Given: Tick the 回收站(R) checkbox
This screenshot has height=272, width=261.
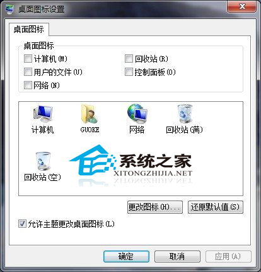Looking at the screenshot, I should pos(129,59).
